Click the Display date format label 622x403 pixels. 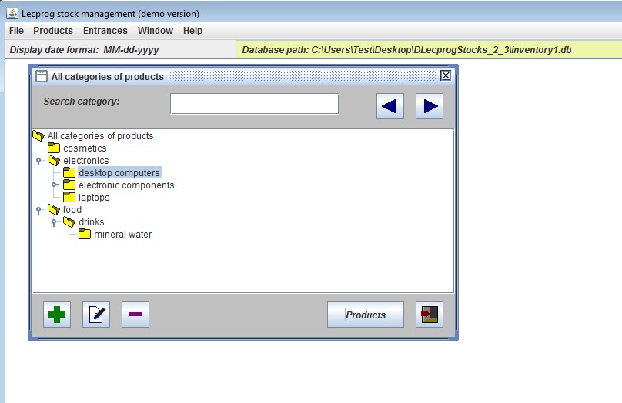(84, 50)
